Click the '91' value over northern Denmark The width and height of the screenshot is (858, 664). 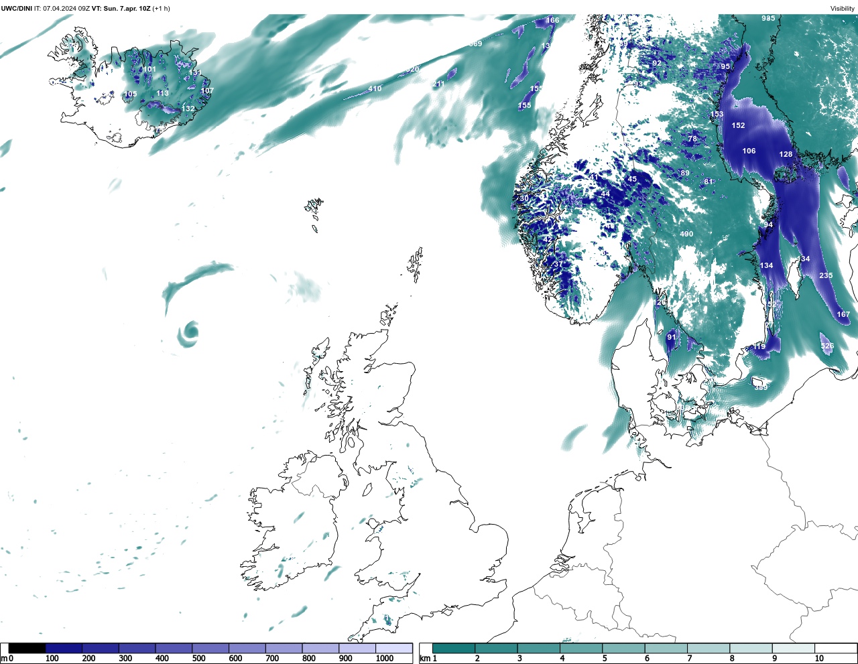coord(672,338)
